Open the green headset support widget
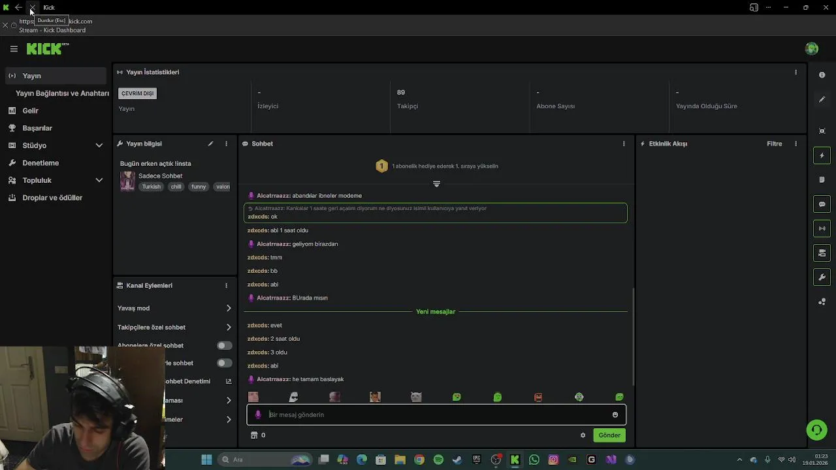 [816, 430]
